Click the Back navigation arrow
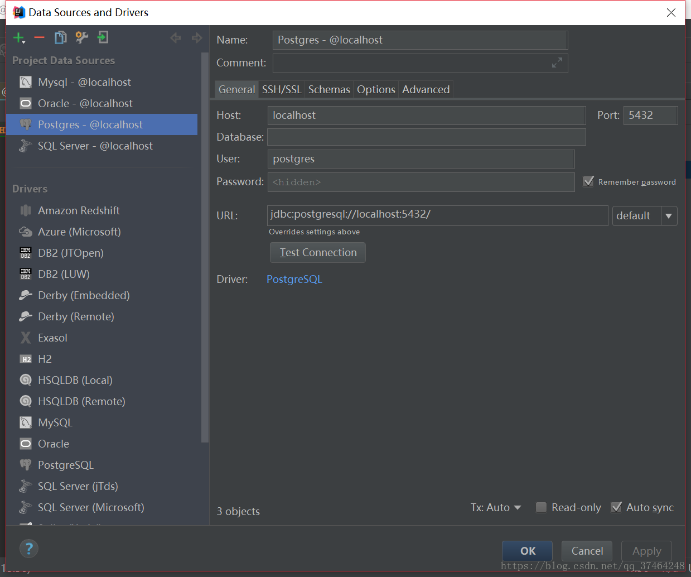691x577 pixels. [x=176, y=38]
